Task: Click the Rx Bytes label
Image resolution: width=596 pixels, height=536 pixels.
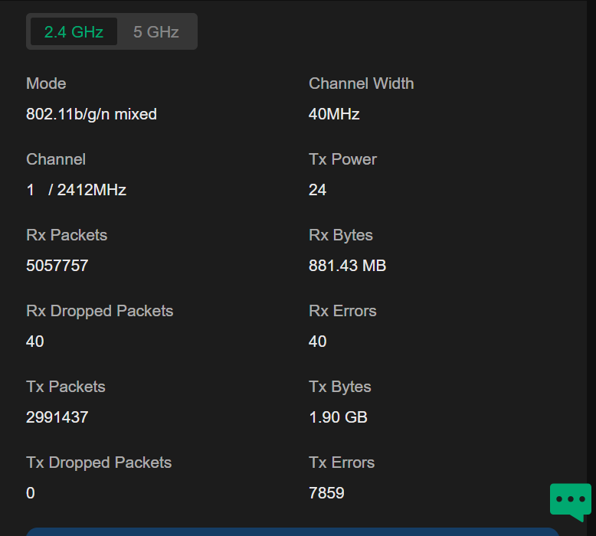Action: coord(341,236)
